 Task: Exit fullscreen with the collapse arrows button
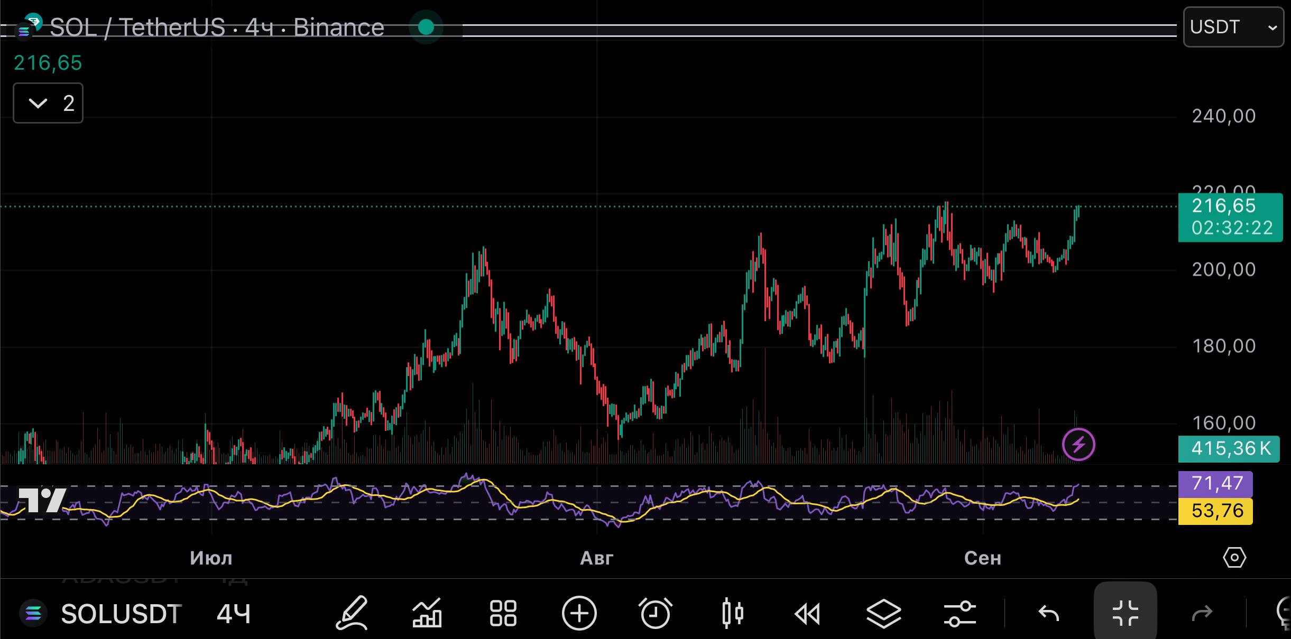tap(1126, 613)
